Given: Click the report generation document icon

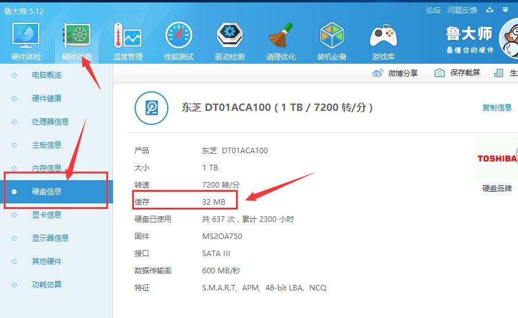Looking at the screenshot, I should pyautogui.click(x=498, y=73).
